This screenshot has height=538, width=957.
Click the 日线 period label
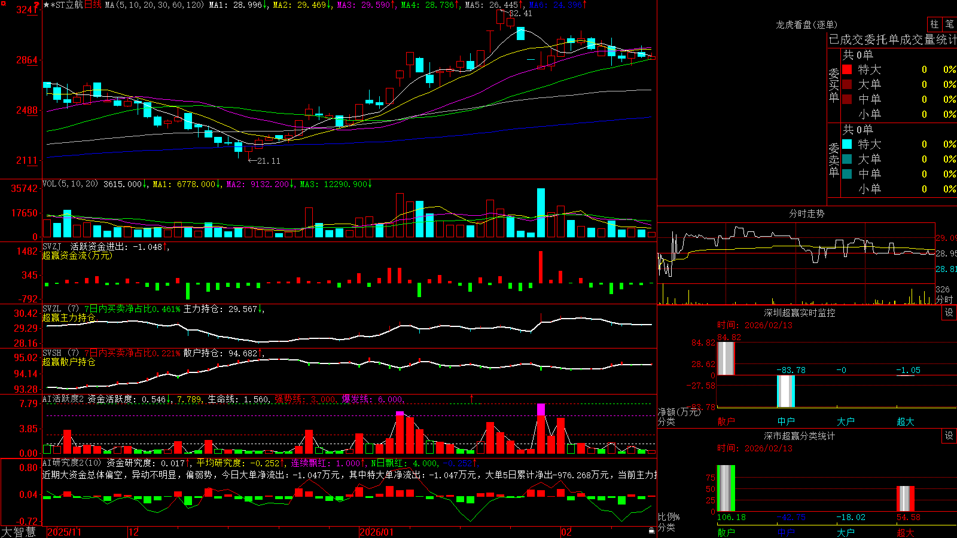tap(93, 5)
